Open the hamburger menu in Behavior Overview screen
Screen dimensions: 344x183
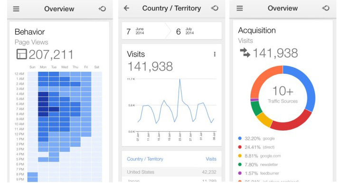pyautogui.click(x=16, y=9)
